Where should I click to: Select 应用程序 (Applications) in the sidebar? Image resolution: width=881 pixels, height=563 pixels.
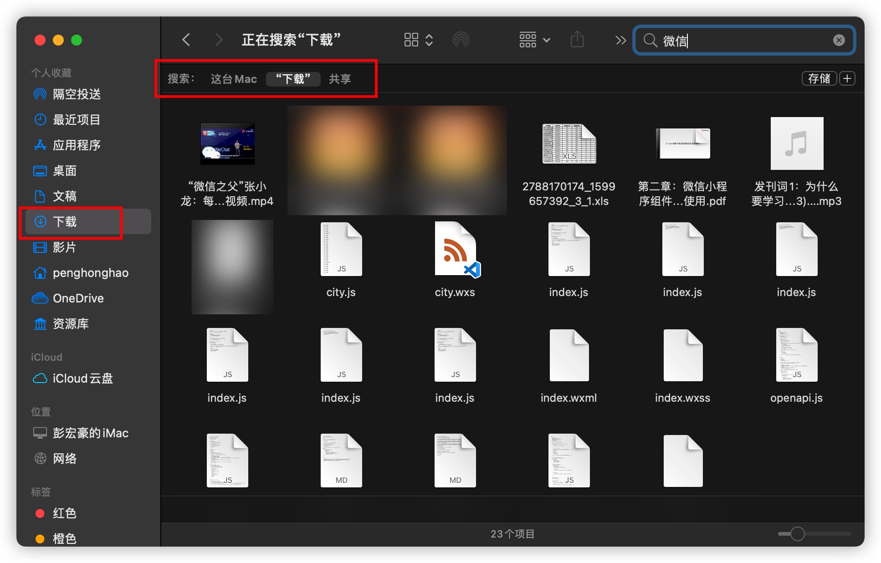77,145
